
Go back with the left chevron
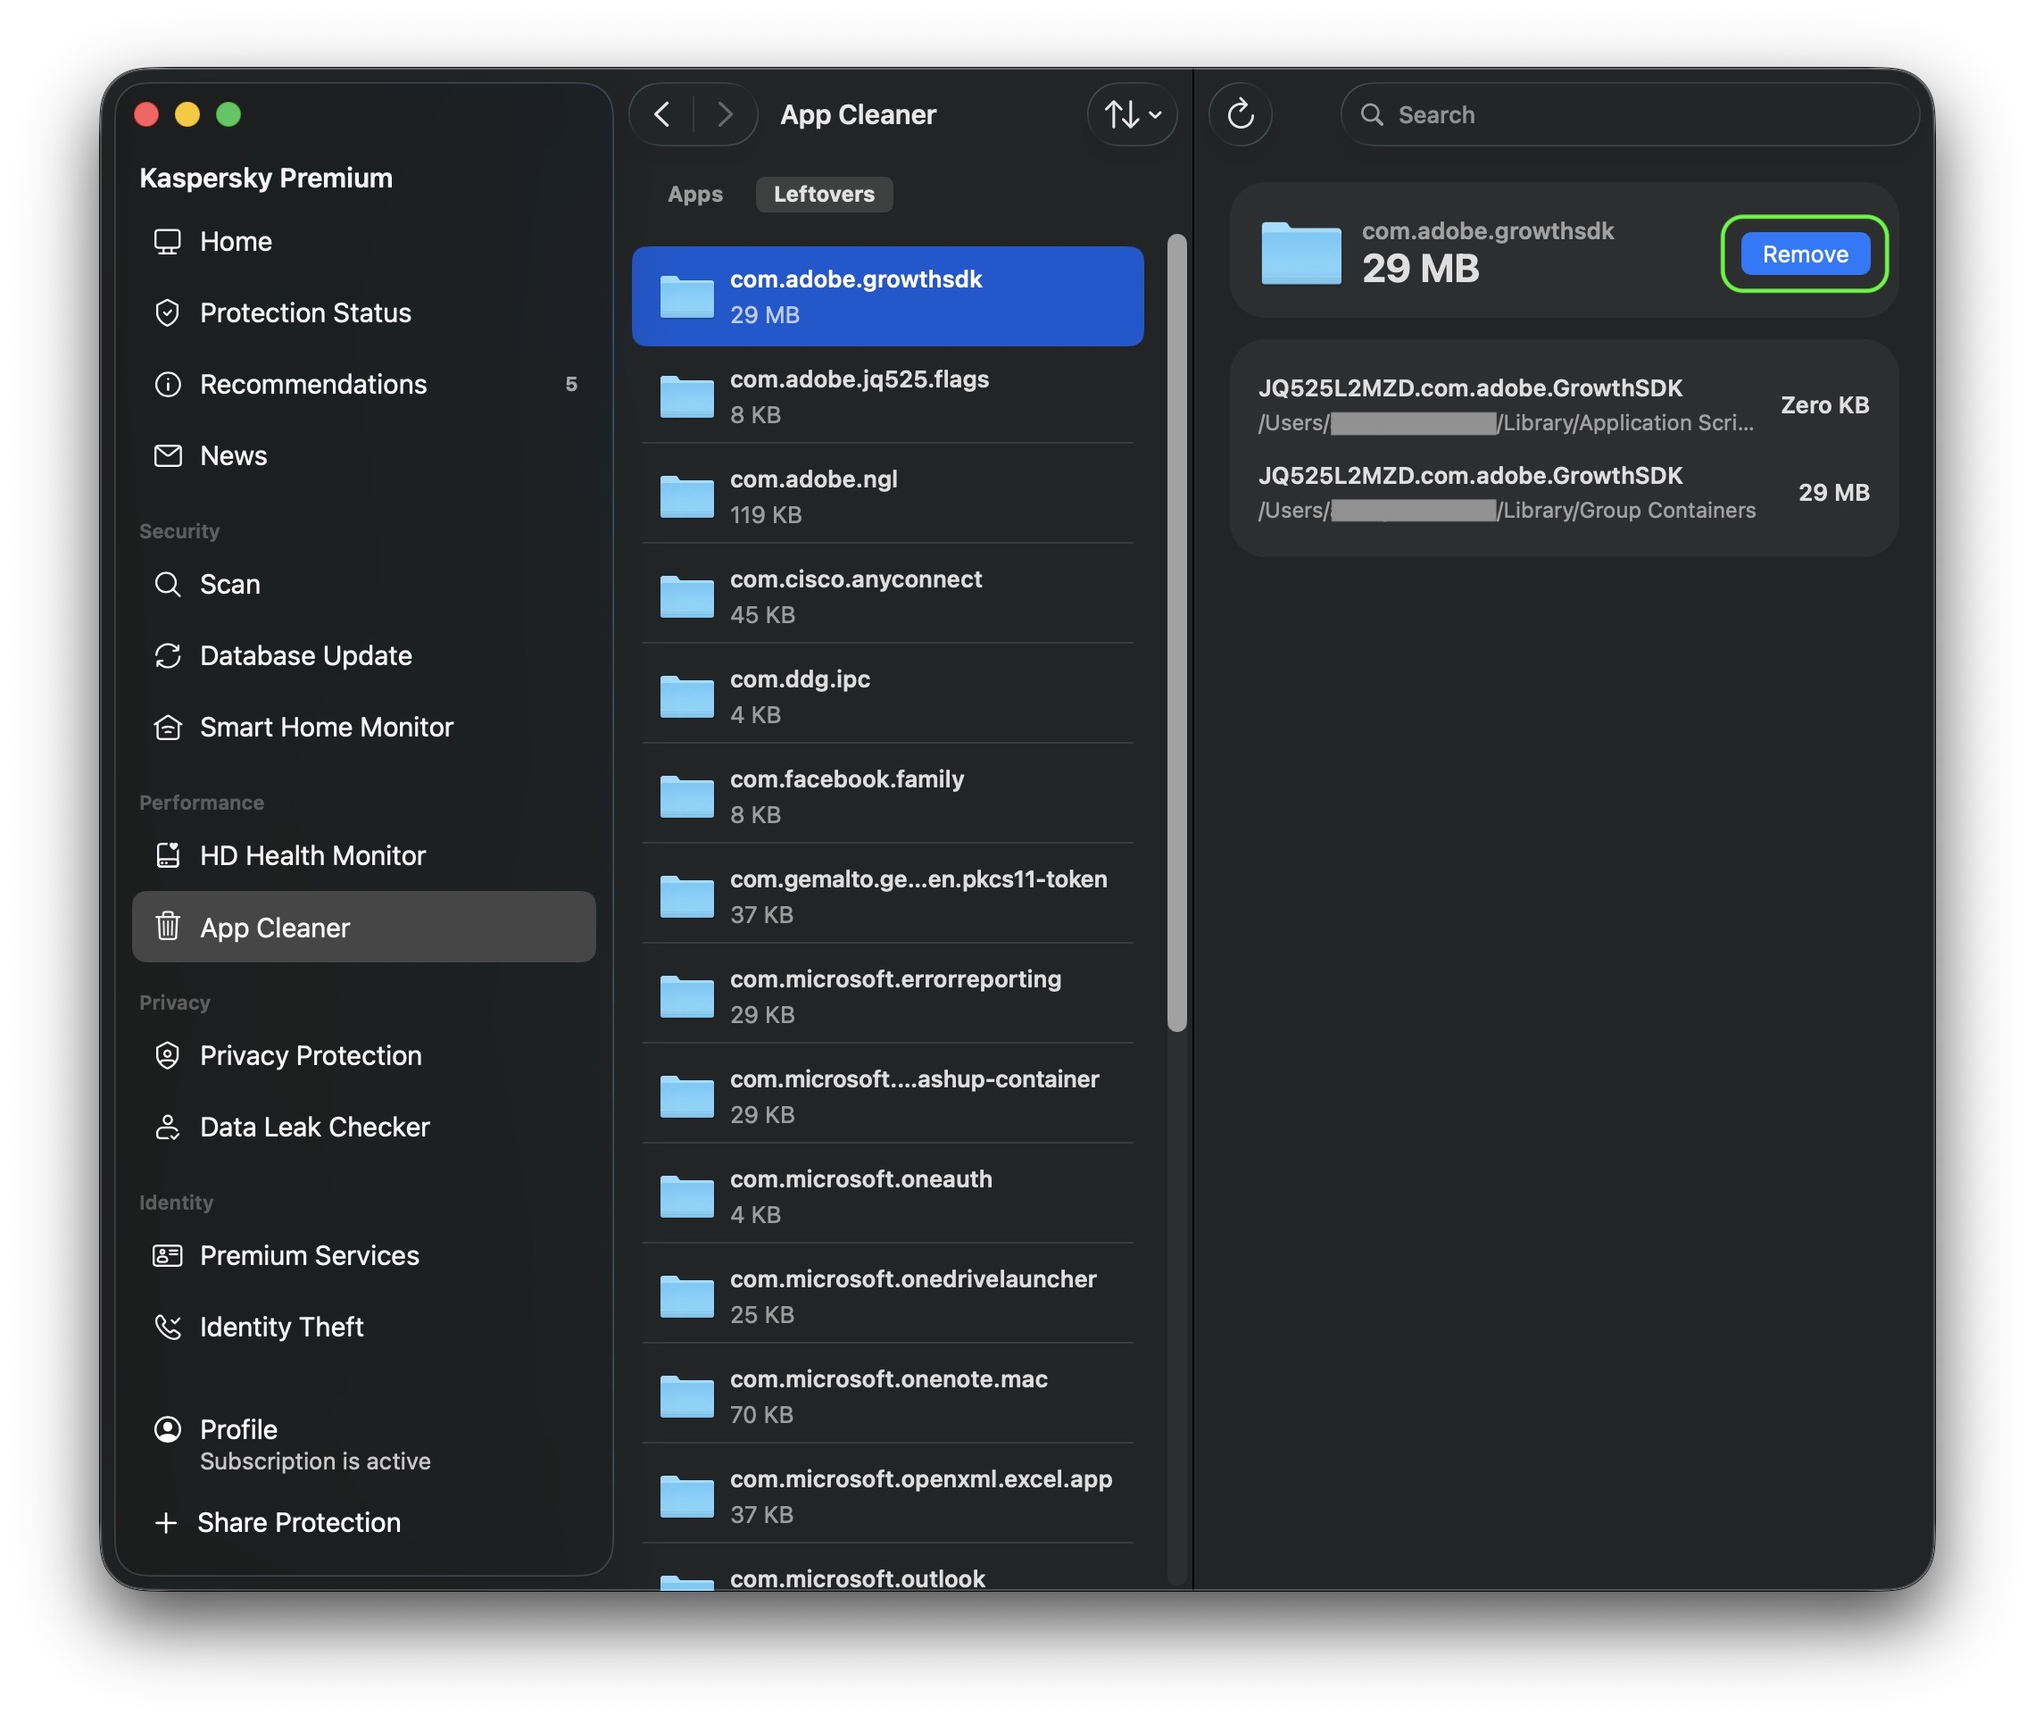click(x=661, y=114)
